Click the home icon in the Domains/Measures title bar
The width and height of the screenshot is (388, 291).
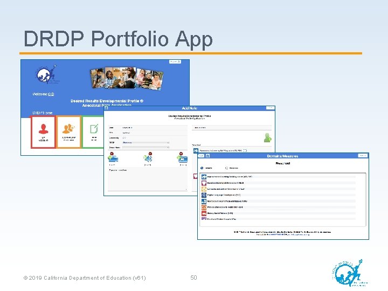point(208,156)
